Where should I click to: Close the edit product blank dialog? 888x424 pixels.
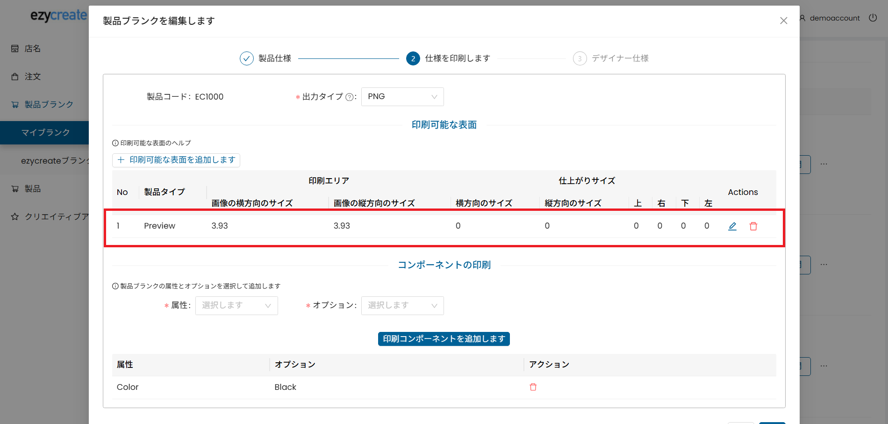click(784, 21)
